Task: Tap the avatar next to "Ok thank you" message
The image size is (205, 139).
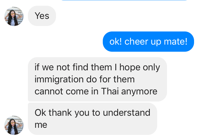Action: coord(14,125)
